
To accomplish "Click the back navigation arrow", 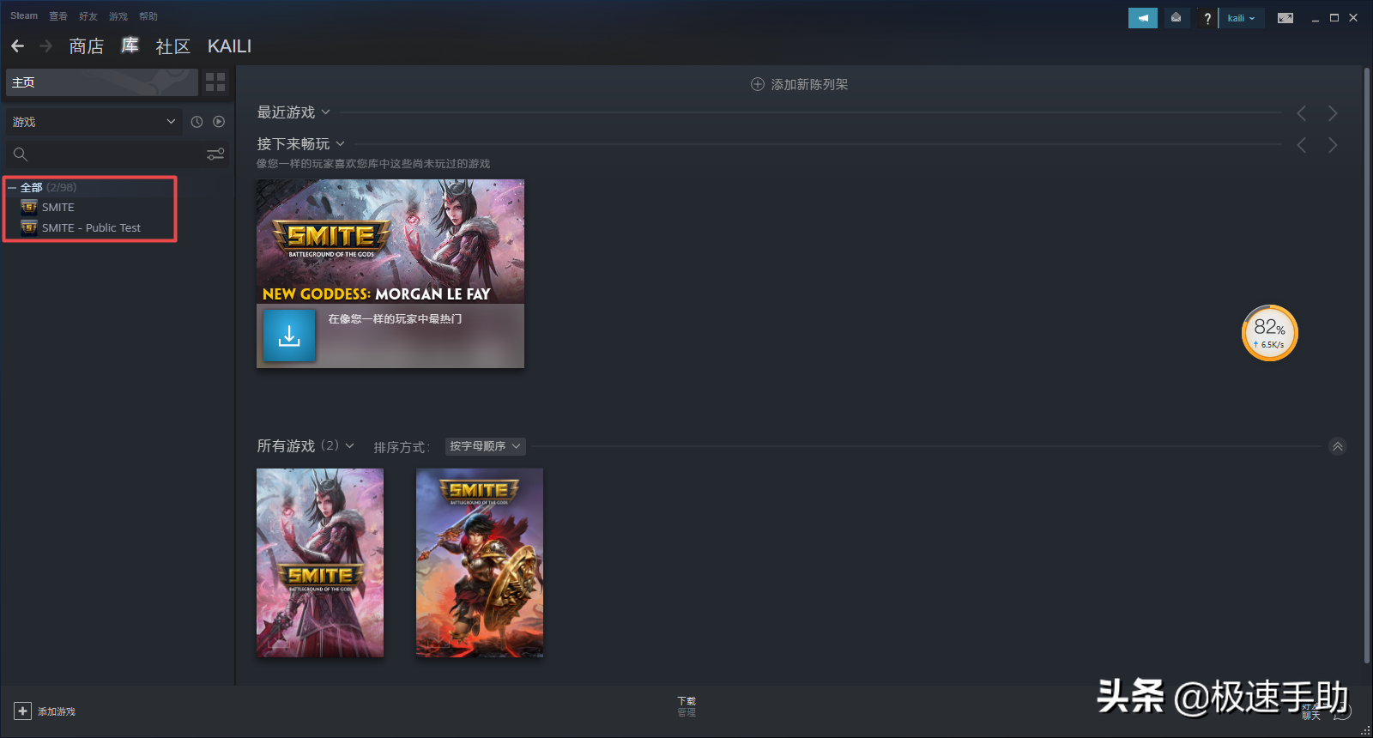I will (x=18, y=46).
